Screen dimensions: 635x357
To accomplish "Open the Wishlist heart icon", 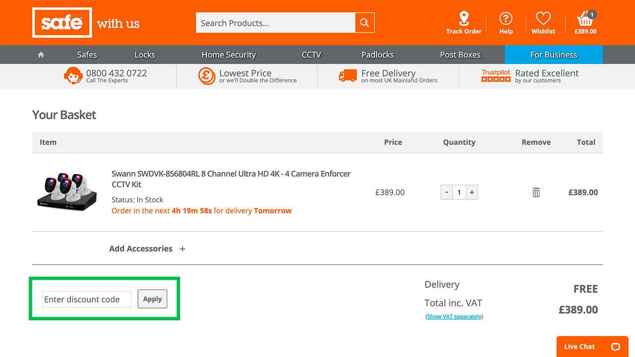I will pyautogui.click(x=543, y=19).
